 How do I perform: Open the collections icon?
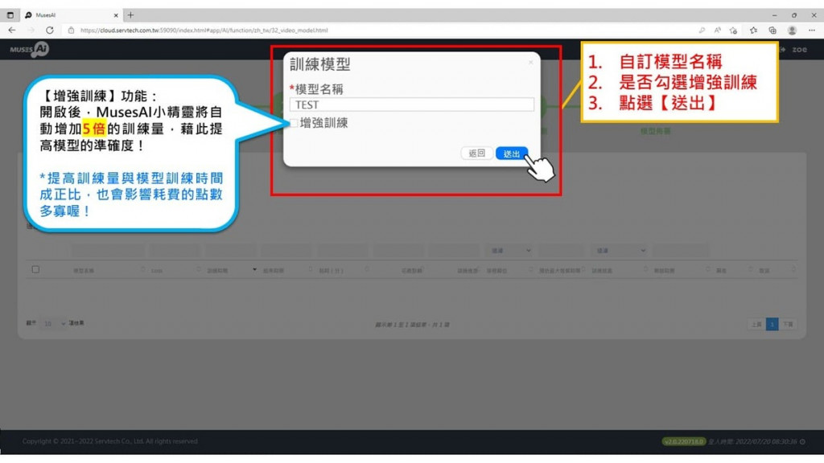pyautogui.click(x=772, y=31)
